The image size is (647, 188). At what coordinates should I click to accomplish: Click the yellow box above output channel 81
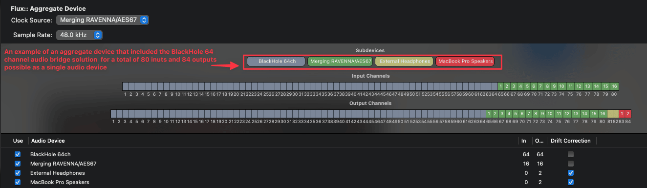pyautogui.click(x=610, y=114)
